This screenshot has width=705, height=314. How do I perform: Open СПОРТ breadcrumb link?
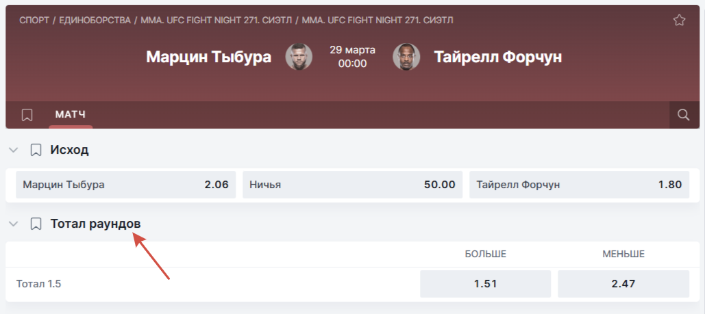tap(34, 21)
